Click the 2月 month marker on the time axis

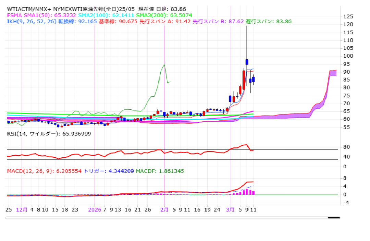click(164, 209)
